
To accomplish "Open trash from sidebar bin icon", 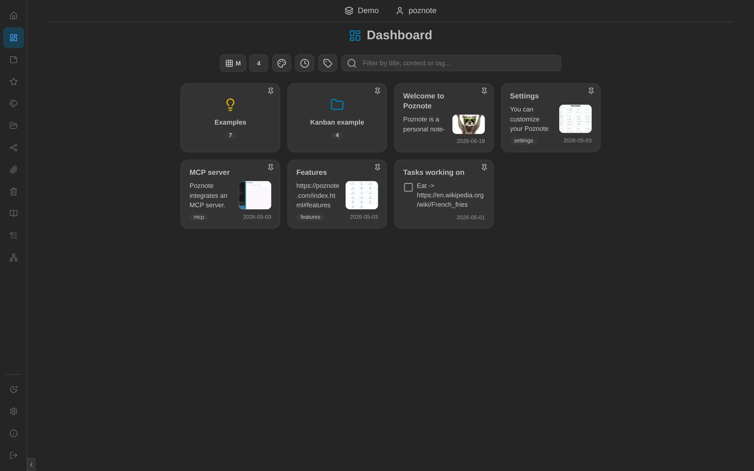I will point(14,192).
